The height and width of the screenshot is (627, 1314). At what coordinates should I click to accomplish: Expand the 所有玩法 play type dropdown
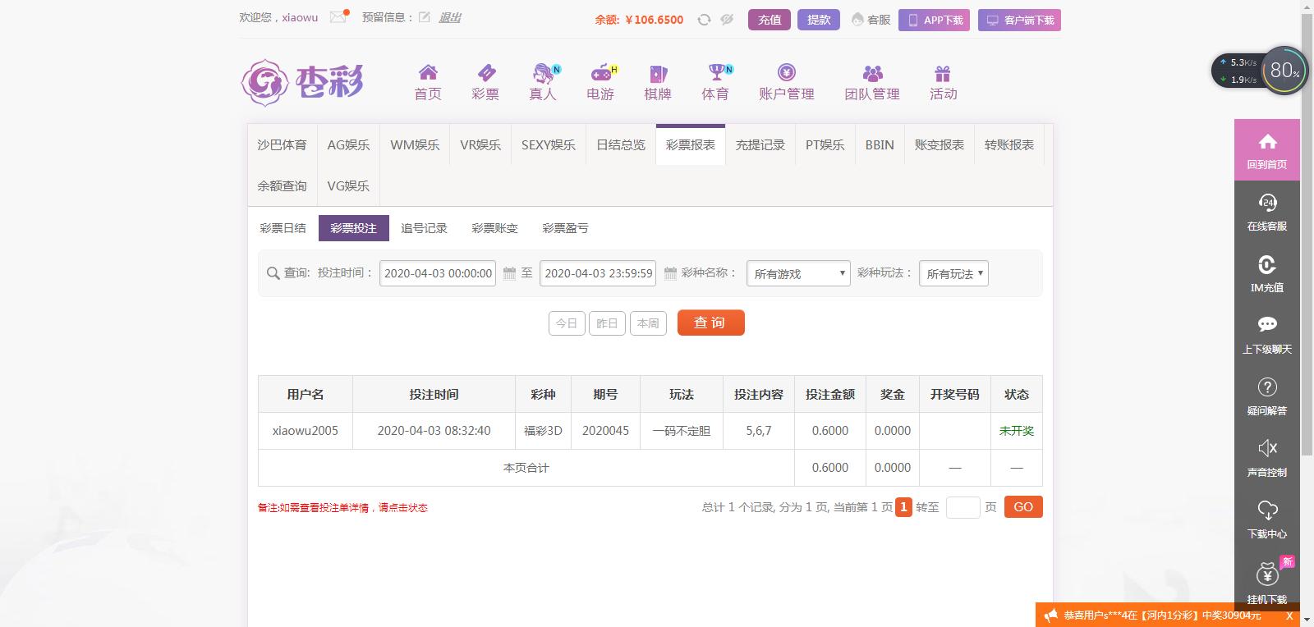pyautogui.click(x=953, y=273)
